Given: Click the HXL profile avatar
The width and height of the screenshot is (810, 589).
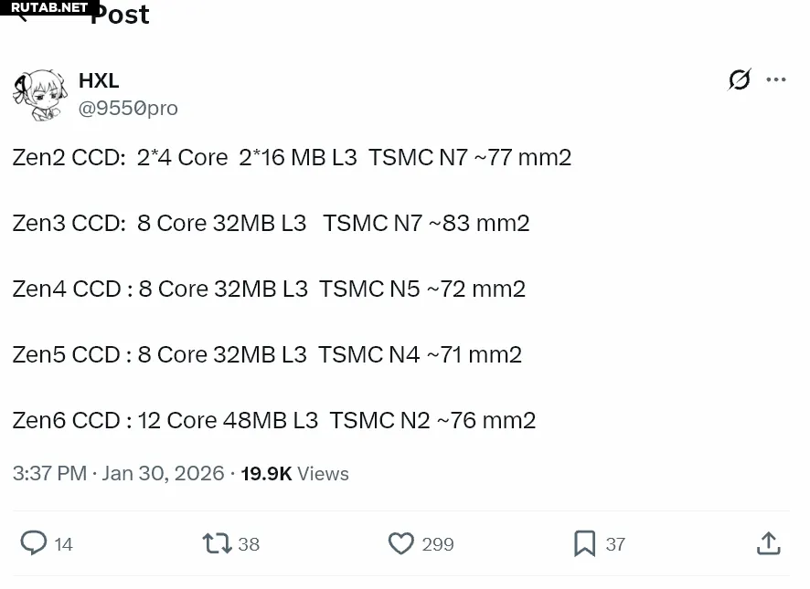Looking at the screenshot, I should (x=39, y=94).
